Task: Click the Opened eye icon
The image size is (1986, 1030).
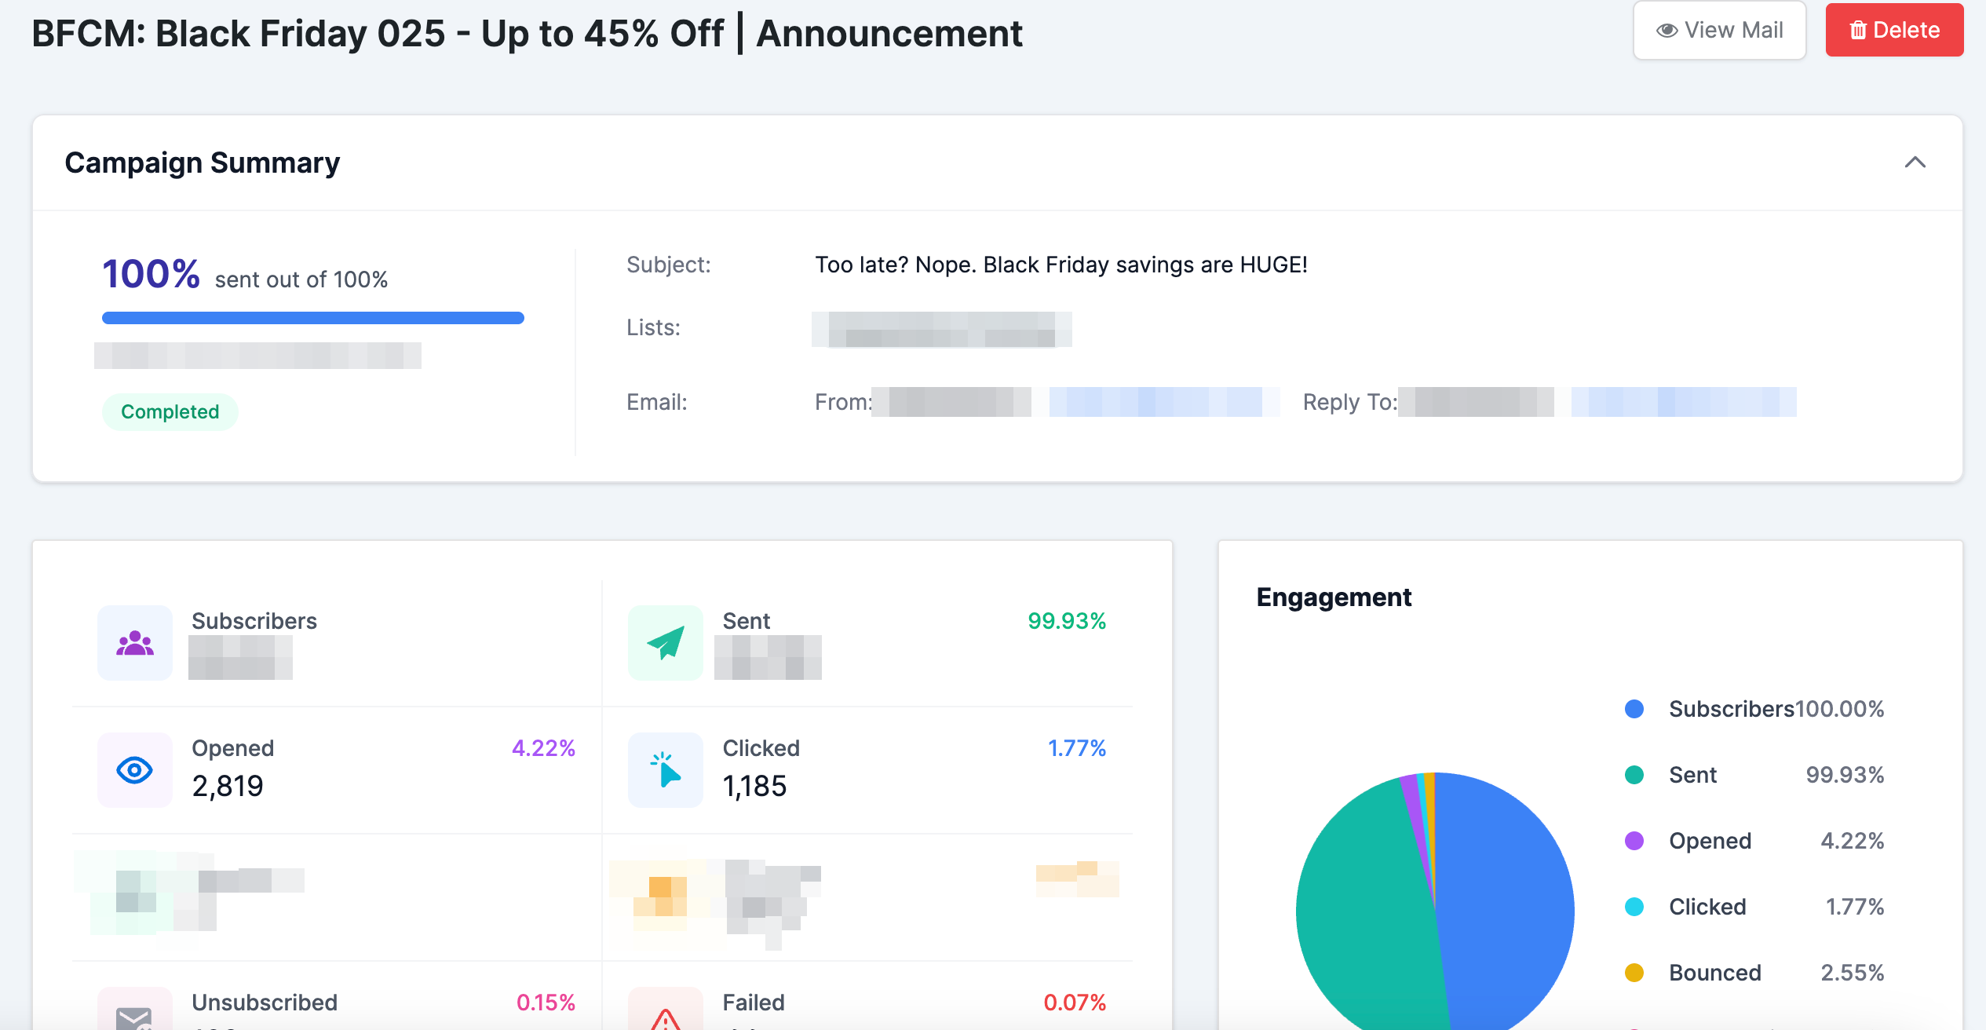Action: click(135, 770)
